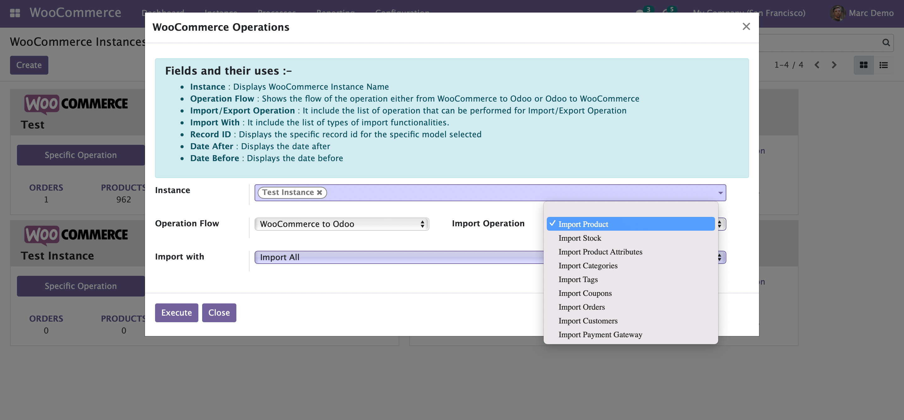
Task: Close the WooCommerce Operations dialog via X
Action: 746,27
